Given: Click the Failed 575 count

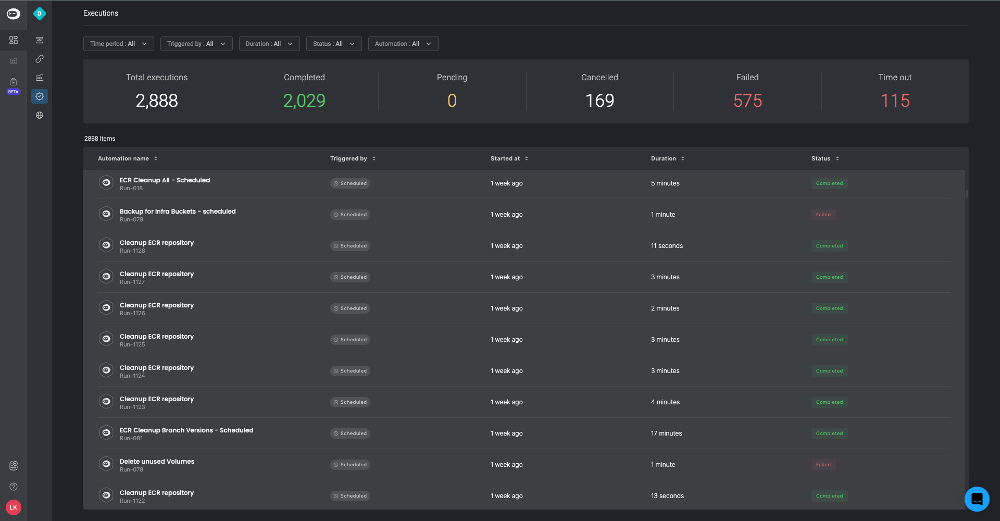Looking at the screenshot, I should point(747,101).
